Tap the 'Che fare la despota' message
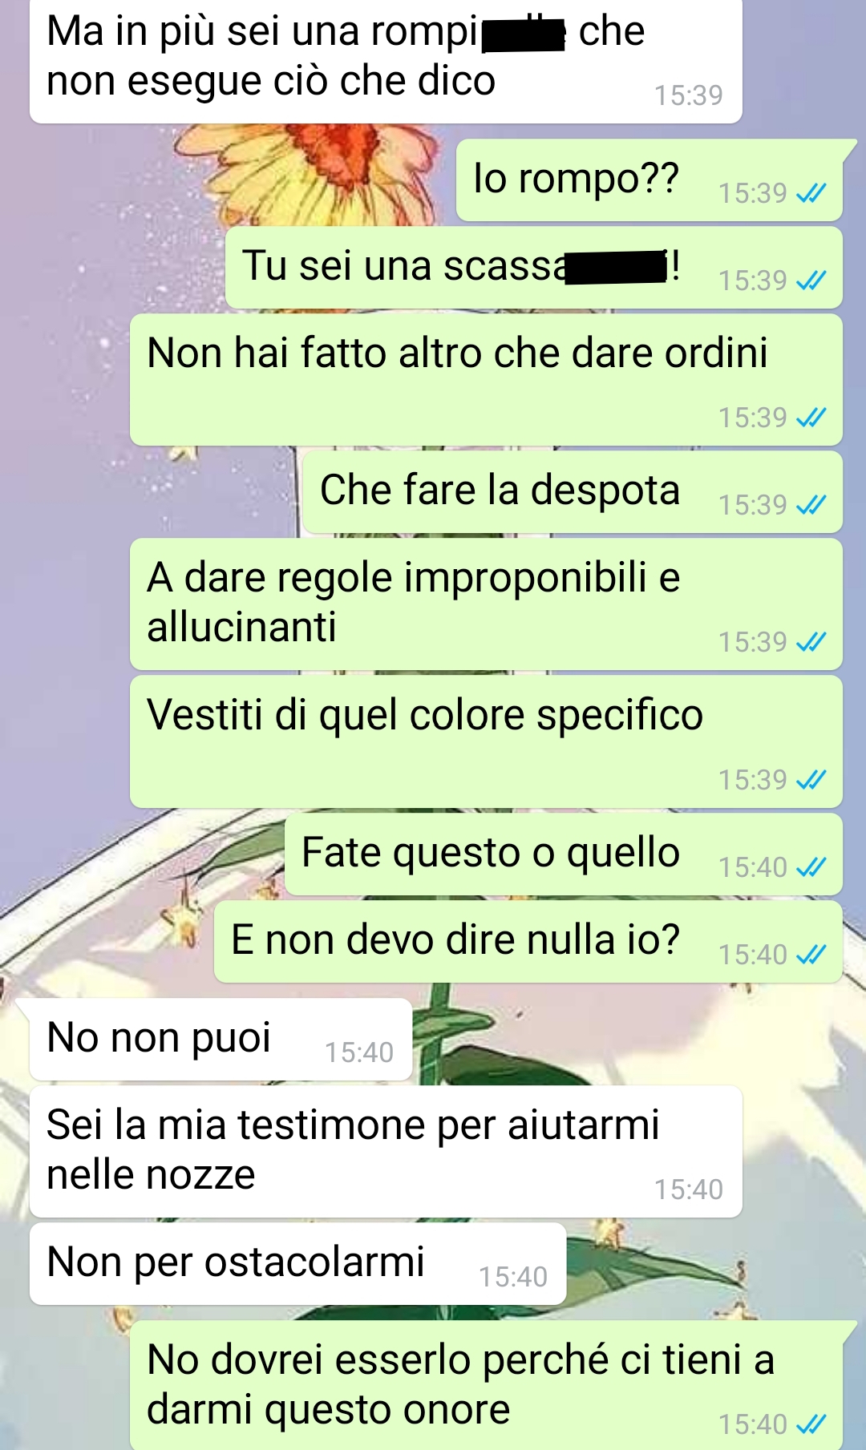Viewport: 866px width, 1450px height. pos(573,492)
